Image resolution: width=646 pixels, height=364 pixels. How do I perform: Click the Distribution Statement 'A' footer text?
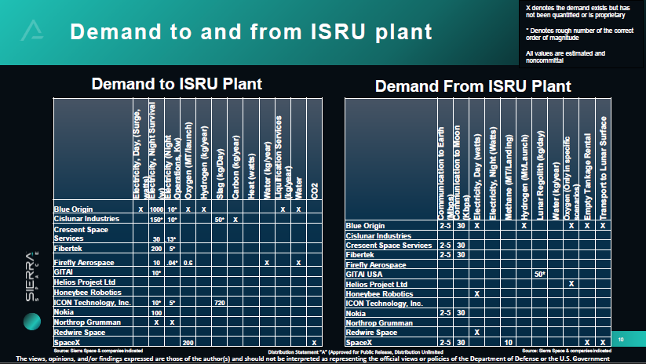pyautogui.click(x=356, y=352)
